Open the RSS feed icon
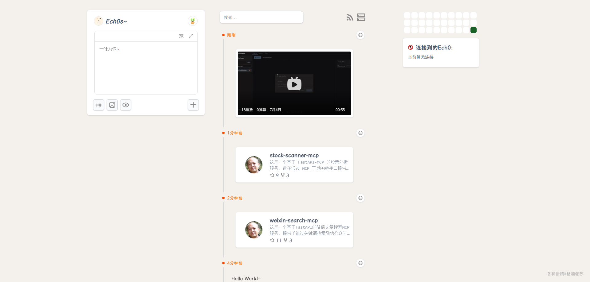The width and height of the screenshot is (590, 282). pos(350,17)
